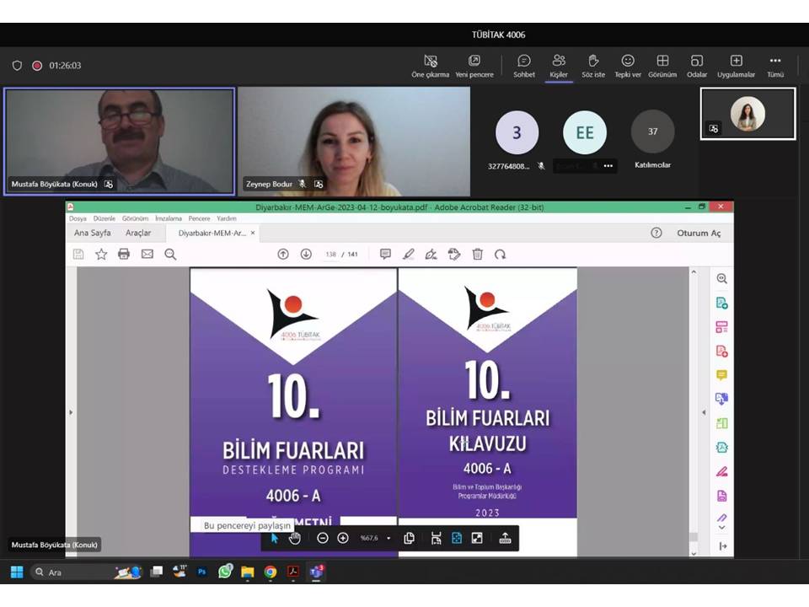The image size is (809, 607).
Task: Switch to the Araçlar tab
Action: (x=138, y=233)
